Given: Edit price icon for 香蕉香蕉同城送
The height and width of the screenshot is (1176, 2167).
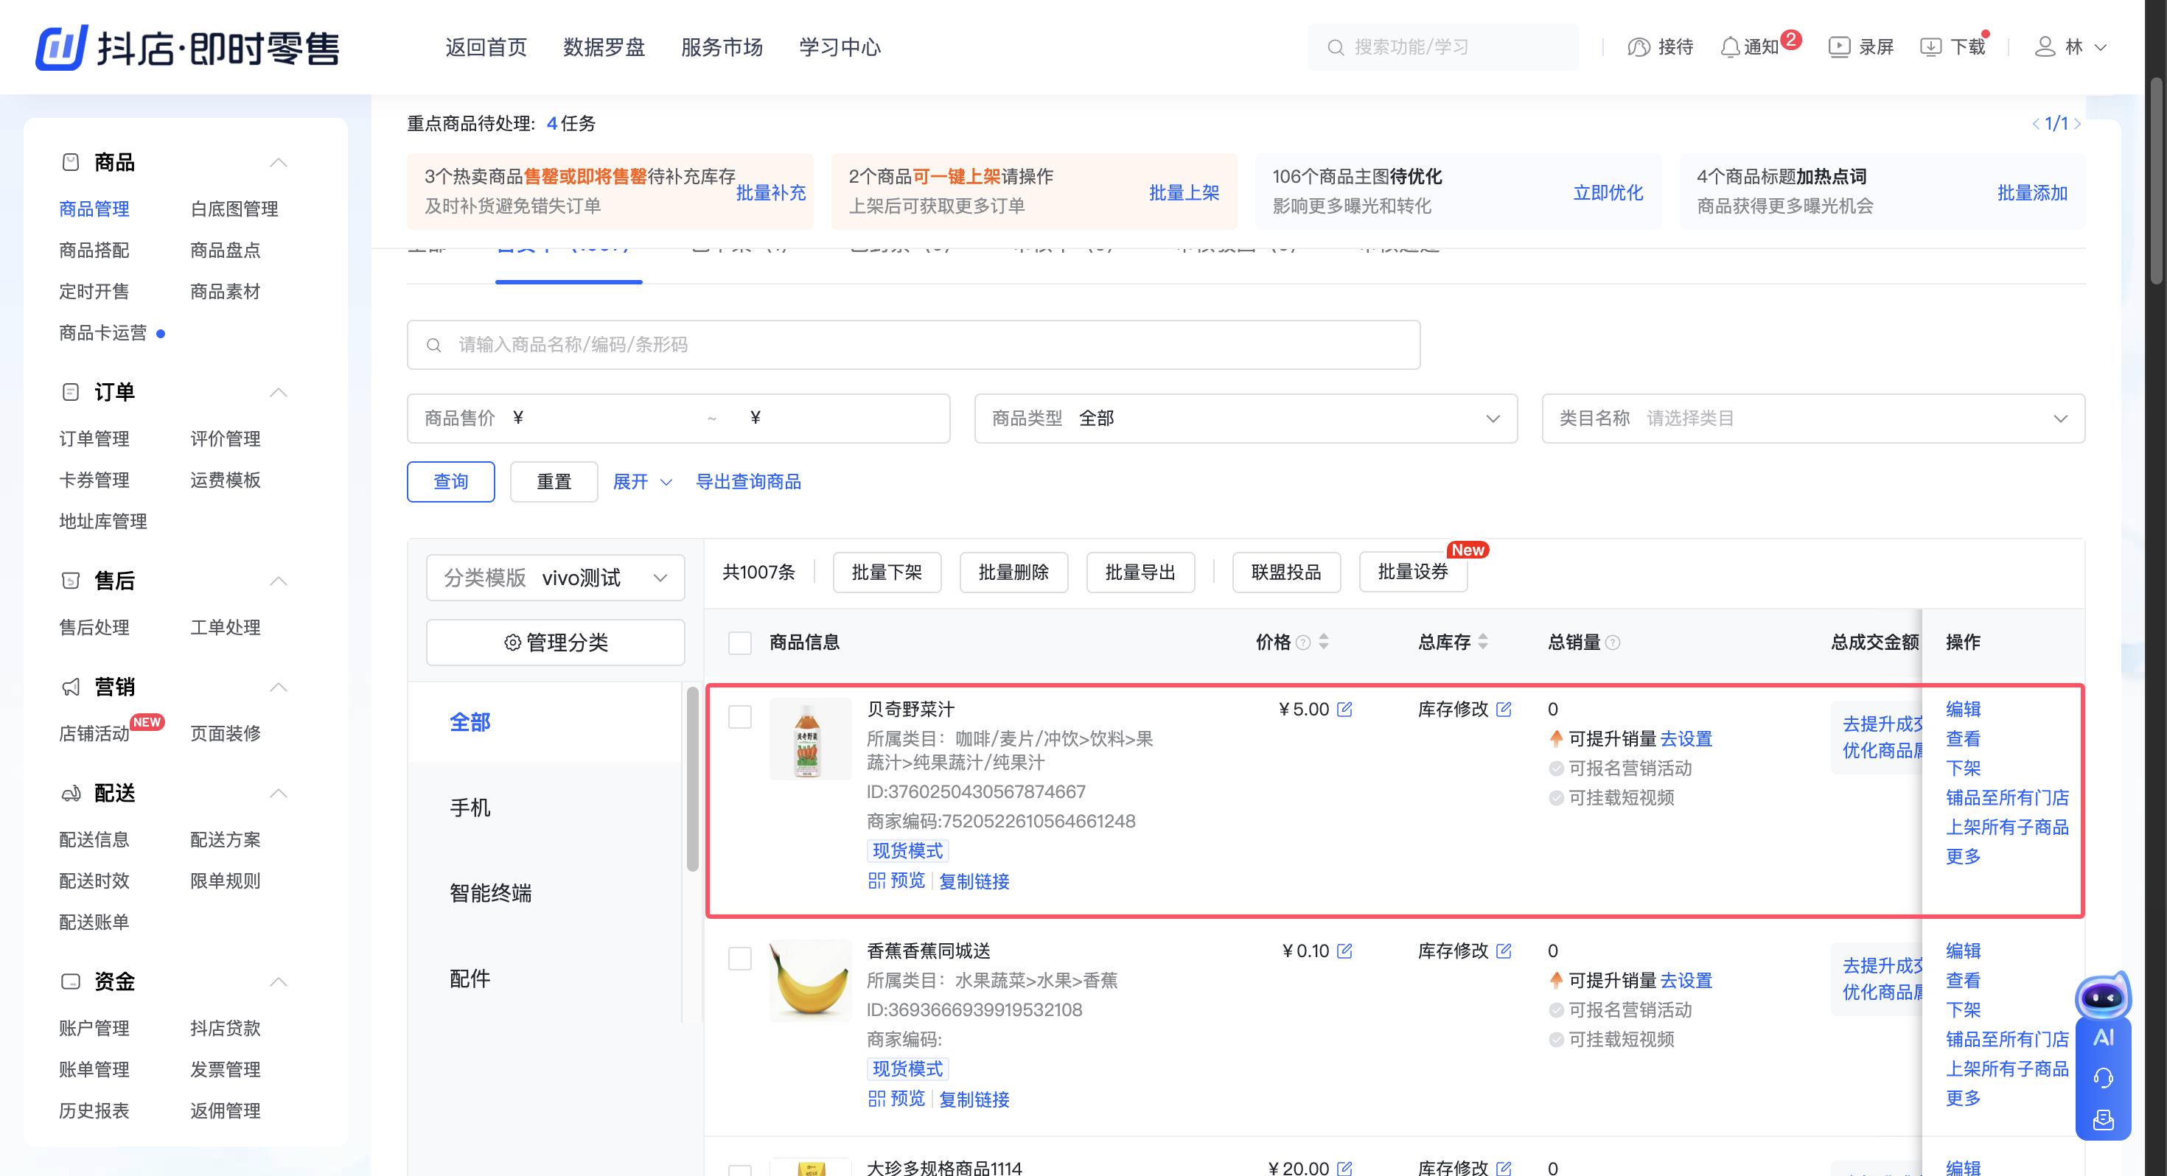Looking at the screenshot, I should pos(1344,951).
